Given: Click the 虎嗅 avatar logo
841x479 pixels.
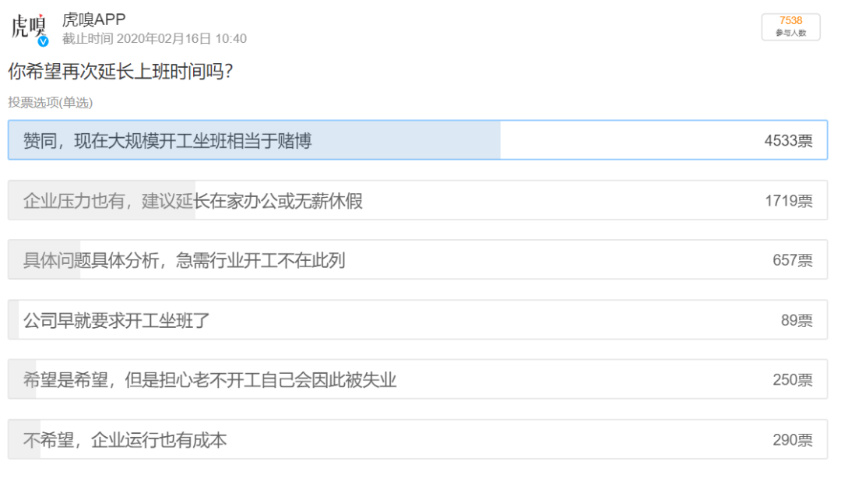Looking at the screenshot, I should [x=29, y=27].
